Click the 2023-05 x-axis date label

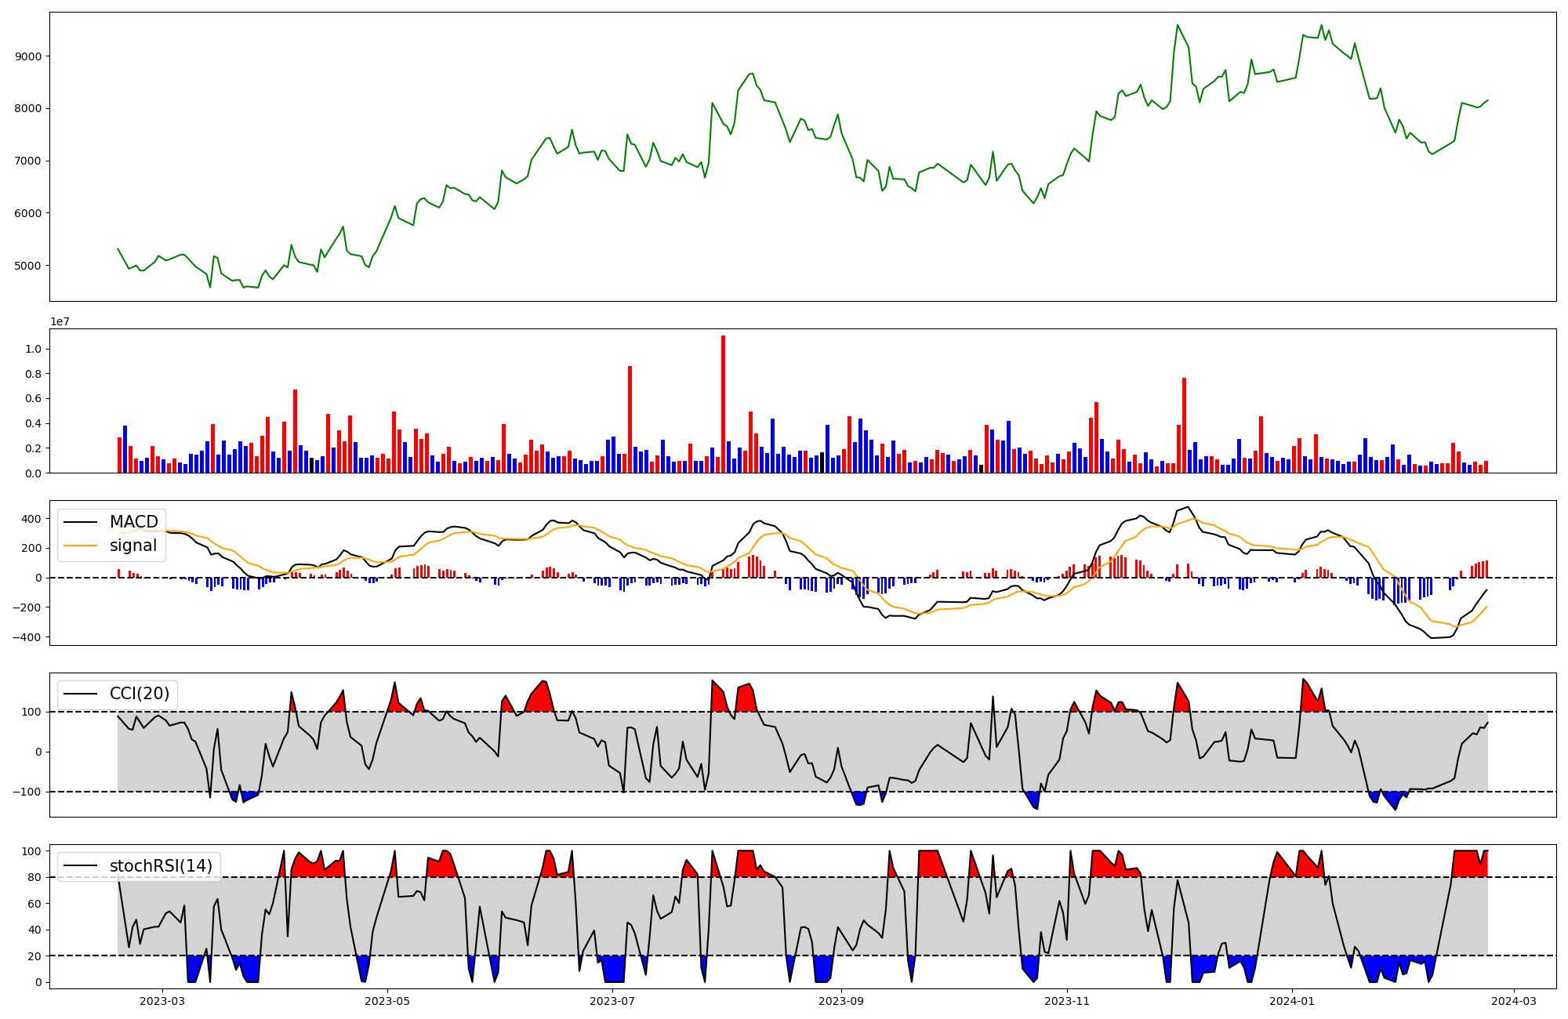click(x=388, y=1001)
